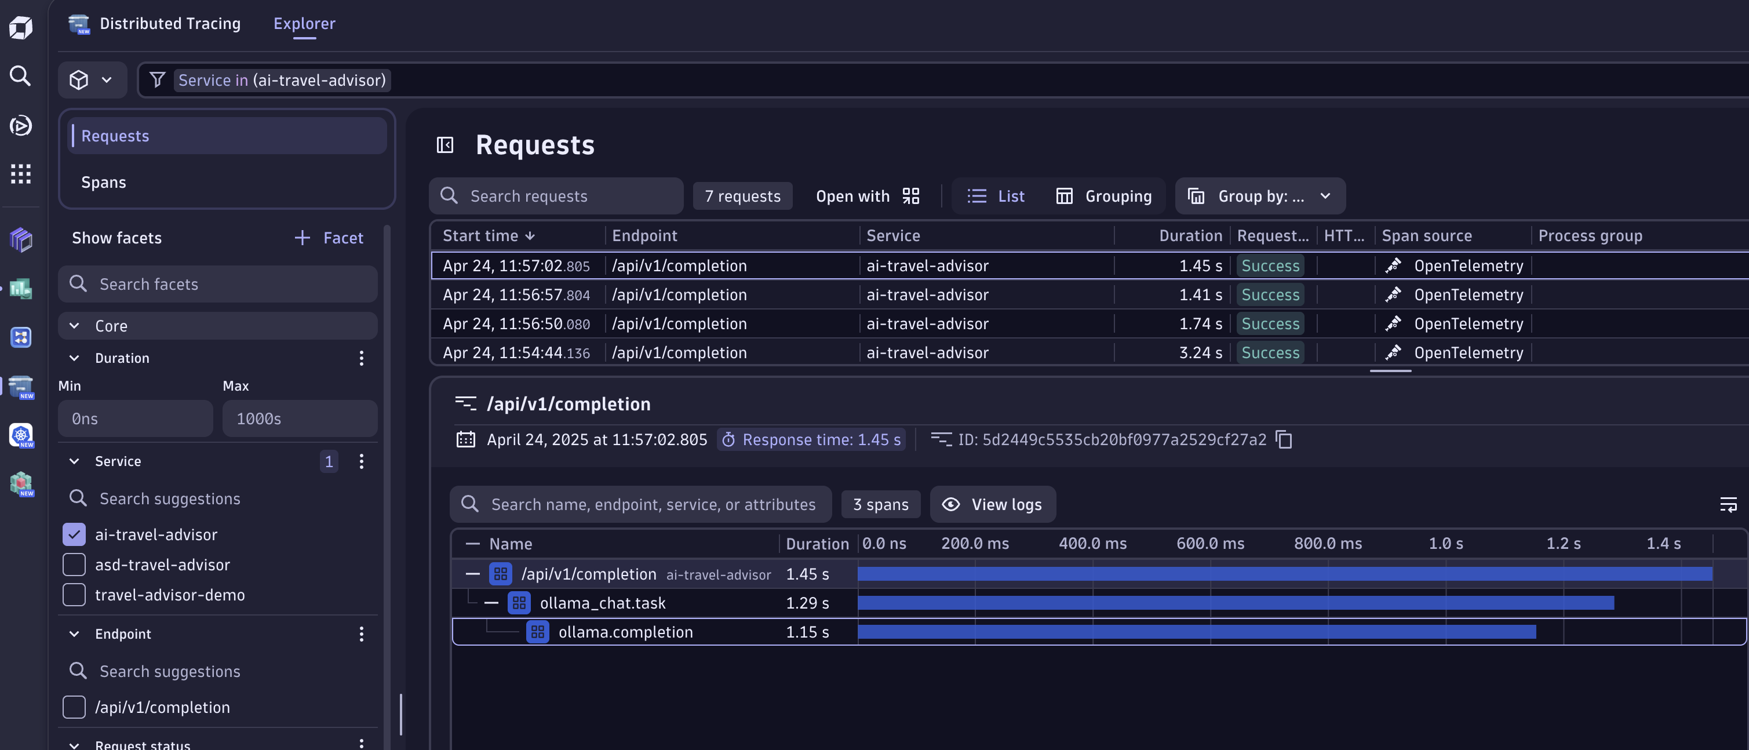Sort by Start time column header
The height and width of the screenshot is (750, 1749).
[489, 236]
